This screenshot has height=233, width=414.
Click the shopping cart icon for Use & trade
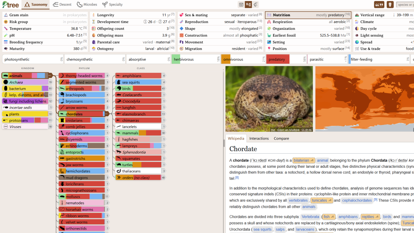pos(357,49)
